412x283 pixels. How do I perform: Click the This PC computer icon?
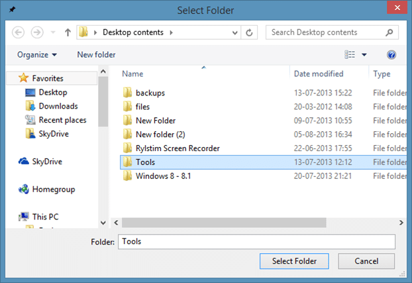click(x=24, y=217)
